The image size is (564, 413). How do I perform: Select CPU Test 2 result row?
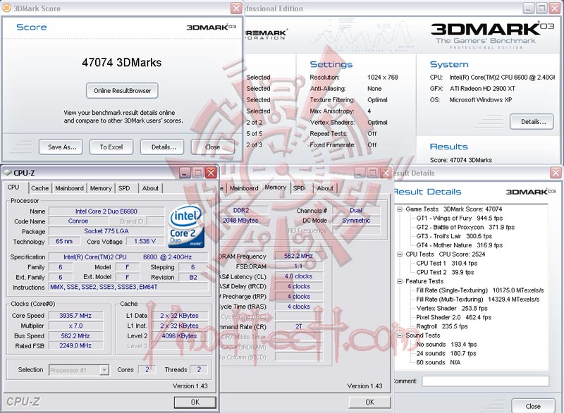tap(445, 272)
